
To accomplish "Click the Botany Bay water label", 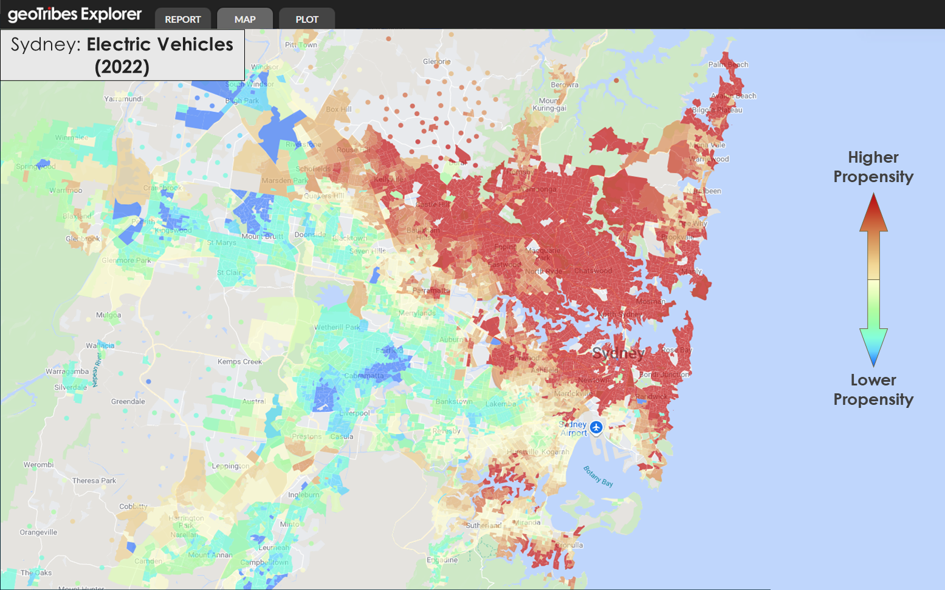I will point(598,476).
